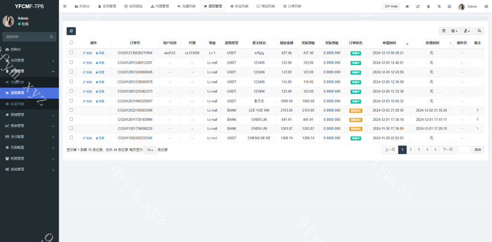Click the language translate icon in the top bar

pyautogui.click(x=439, y=6)
